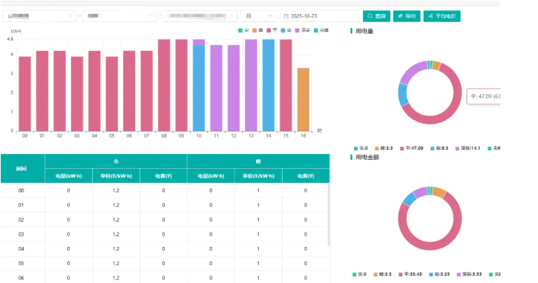Toggle 尖:0 in 用电量 pie legend

361,148
